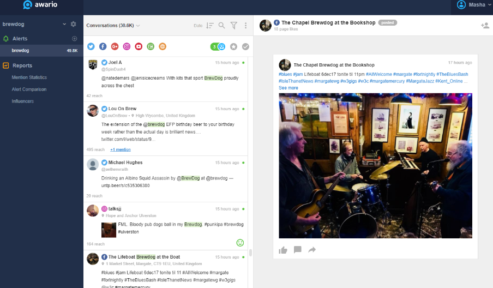The width and height of the screenshot is (493, 288).
Task: Click The Chapel Brewdog header avatar
Action: (266, 26)
